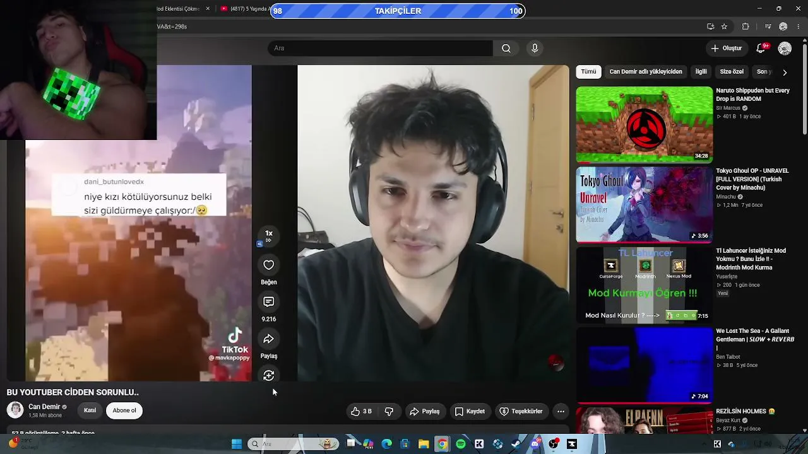Start voice search with the microphone icon

(x=535, y=48)
